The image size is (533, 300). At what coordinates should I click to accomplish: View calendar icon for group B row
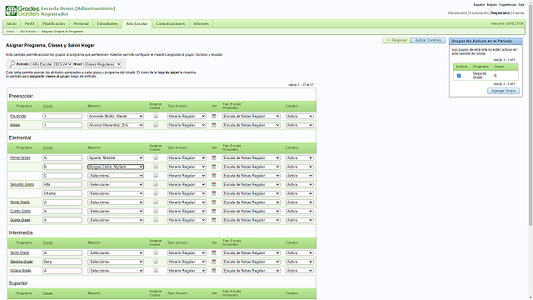click(x=213, y=167)
